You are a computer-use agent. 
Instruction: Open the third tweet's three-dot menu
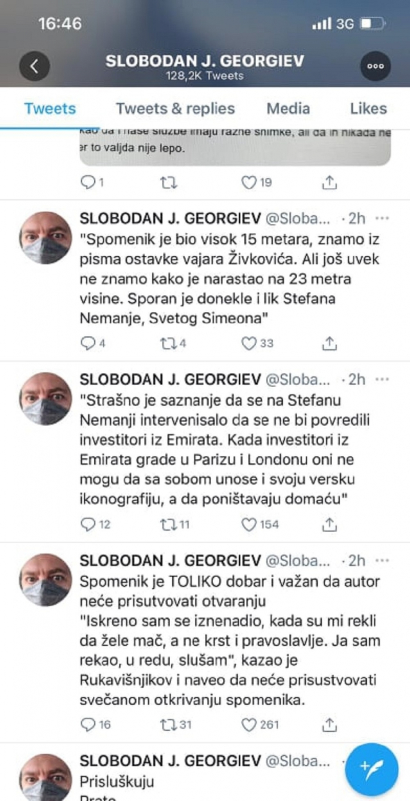click(382, 561)
